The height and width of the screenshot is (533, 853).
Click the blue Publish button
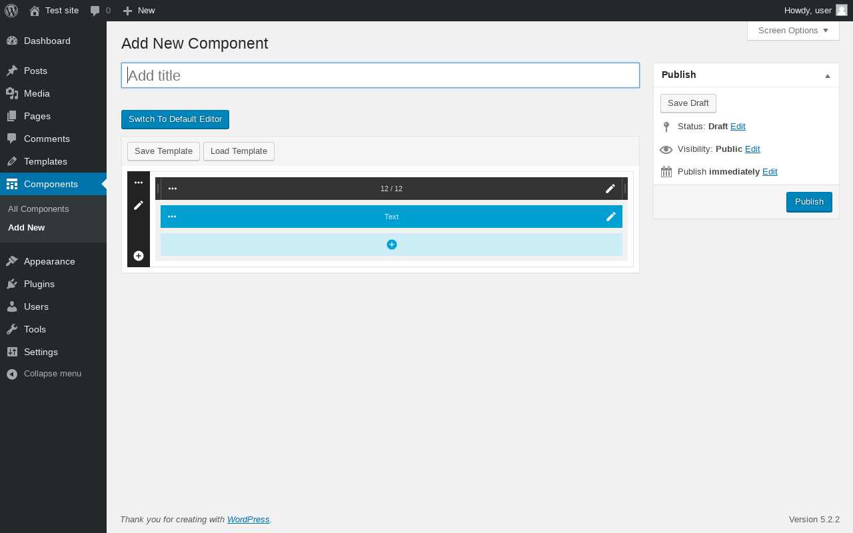tap(809, 202)
